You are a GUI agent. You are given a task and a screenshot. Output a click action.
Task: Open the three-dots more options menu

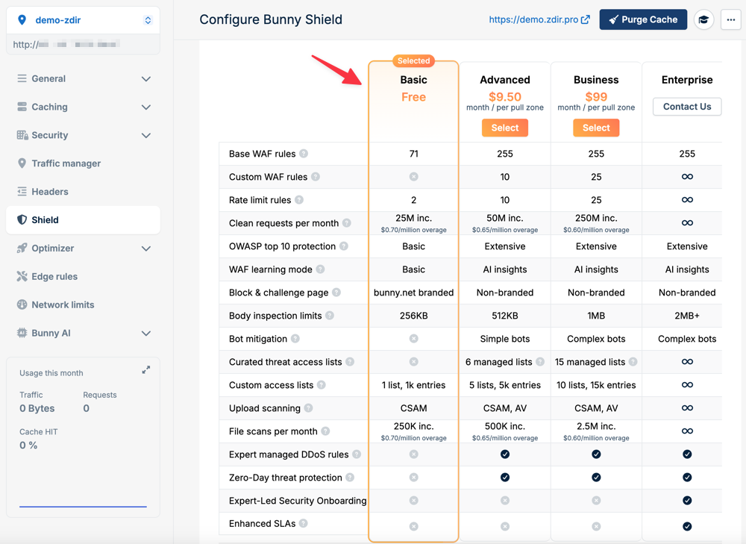tap(730, 20)
